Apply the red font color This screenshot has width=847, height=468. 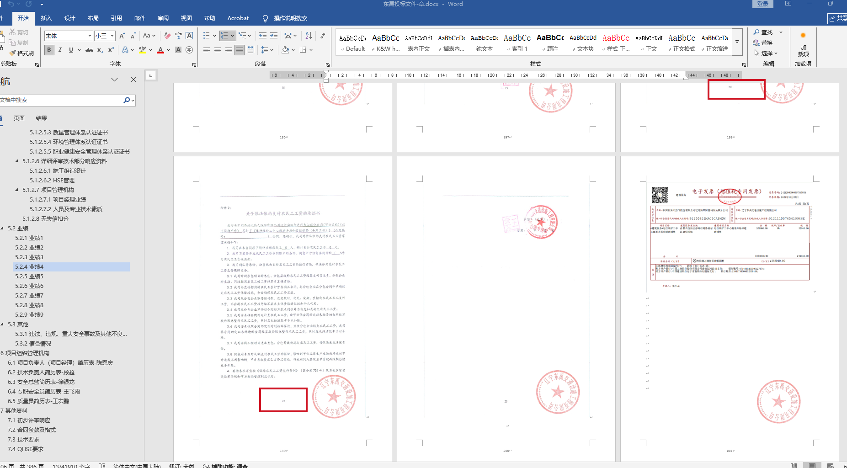click(160, 50)
